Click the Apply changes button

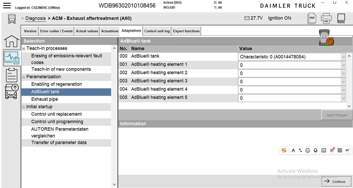[337, 115]
